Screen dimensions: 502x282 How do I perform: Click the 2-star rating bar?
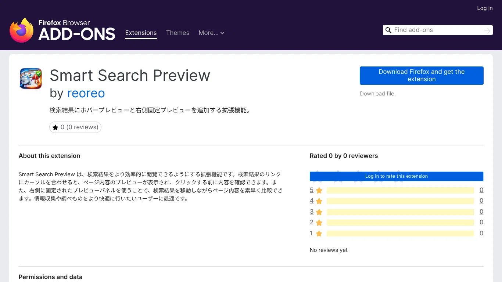click(x=400, y=223)
